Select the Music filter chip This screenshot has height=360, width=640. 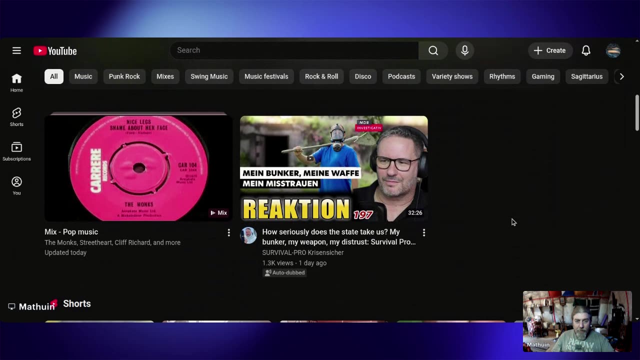(x=83, y=76)
